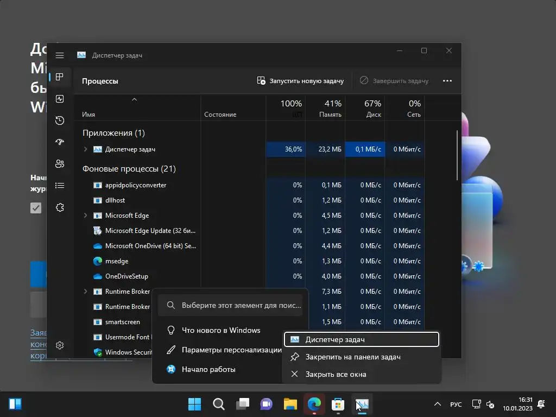Open the Details list icon in sidebar

tap(60, 186)
